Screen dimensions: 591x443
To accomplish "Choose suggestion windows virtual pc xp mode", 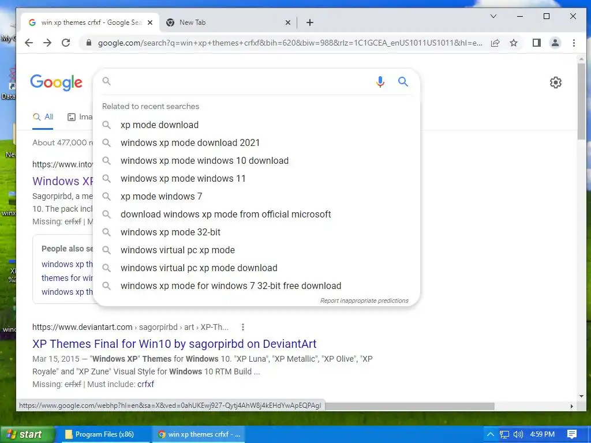I will [x=256, y=250].
